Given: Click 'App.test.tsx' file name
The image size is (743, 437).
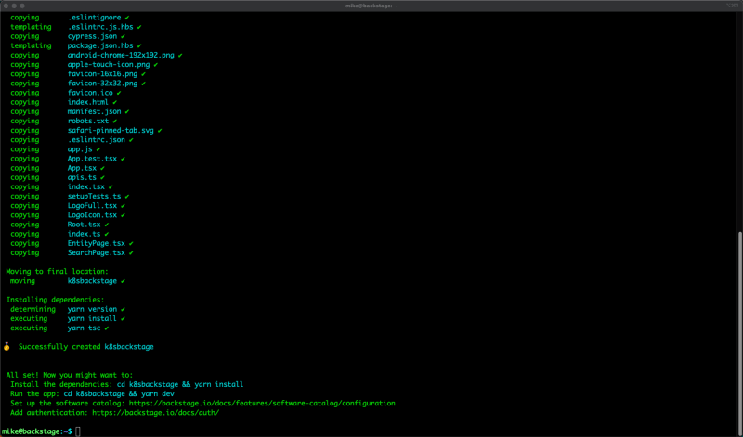Looking at the screenshot, I should tap(92, 159).
